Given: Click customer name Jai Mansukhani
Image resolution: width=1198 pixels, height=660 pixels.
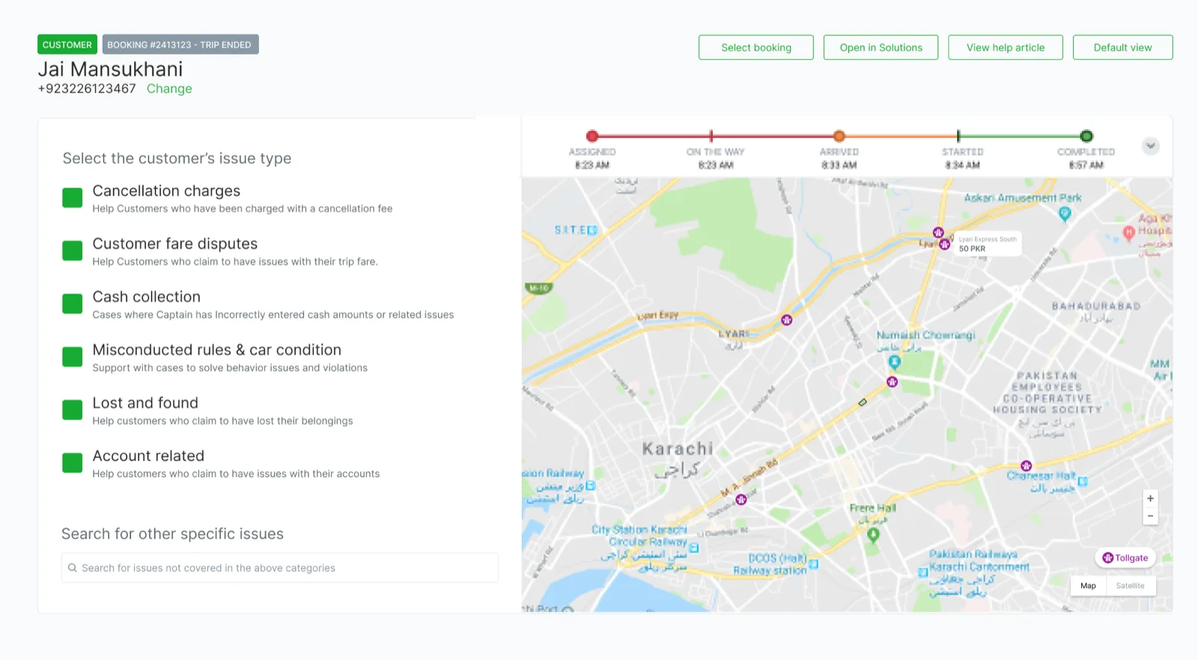Looking at the screenshot, I should coord(110,69).
